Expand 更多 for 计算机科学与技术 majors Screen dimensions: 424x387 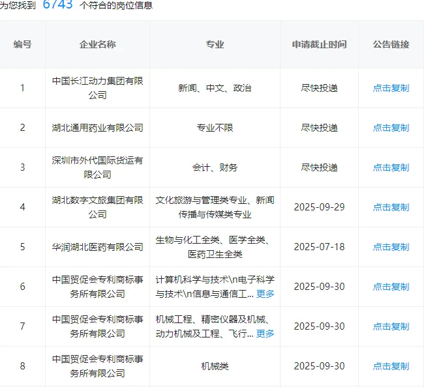click(265, 294)
